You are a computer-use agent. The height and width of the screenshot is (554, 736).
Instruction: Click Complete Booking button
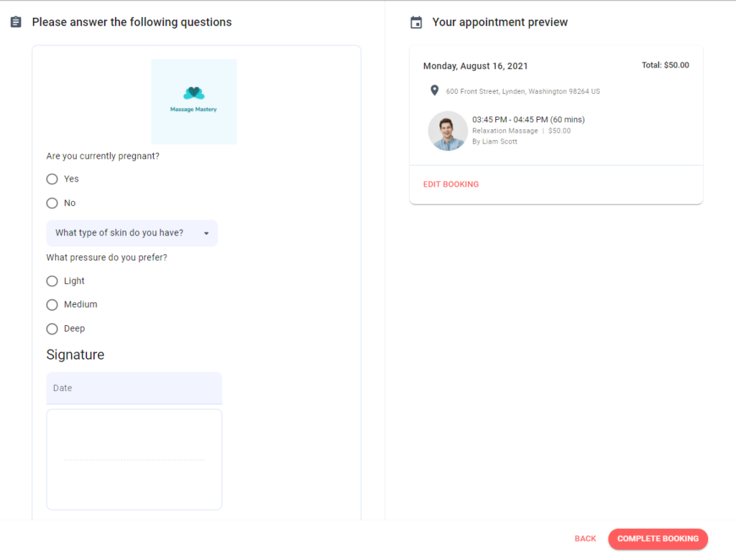pos(658,538)
